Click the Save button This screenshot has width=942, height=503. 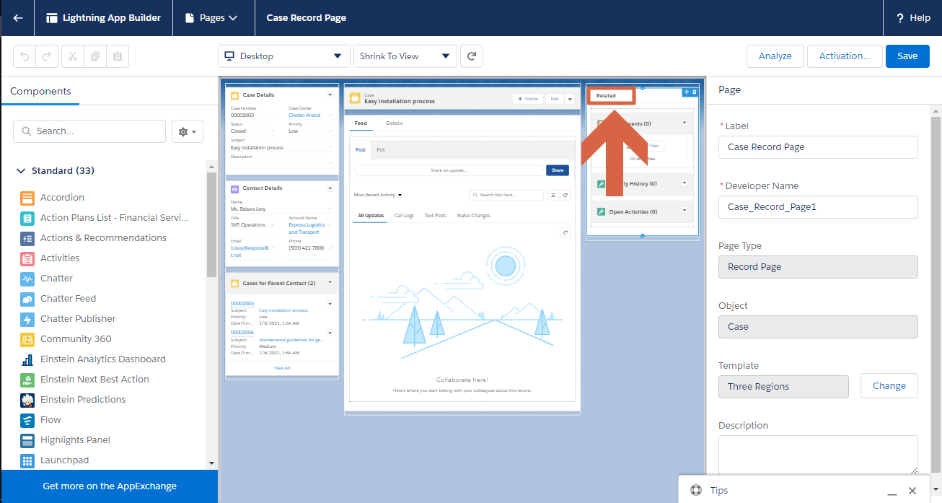click(907, 56)
